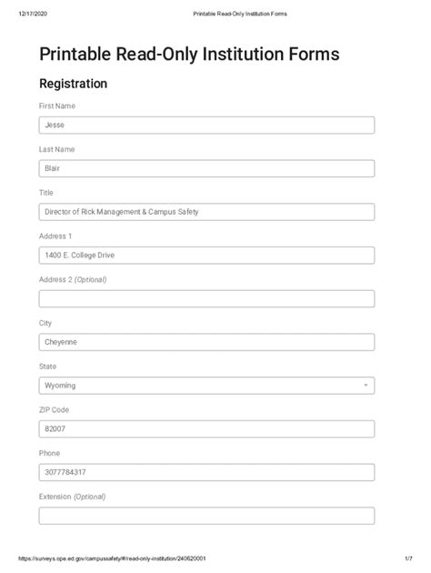
Task: Click the Registration section heading
Action: [x=73, y=84]
